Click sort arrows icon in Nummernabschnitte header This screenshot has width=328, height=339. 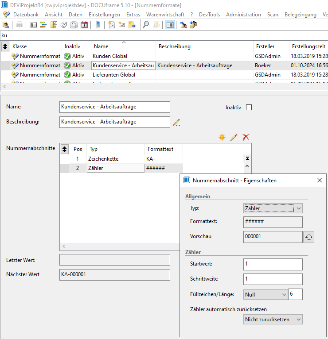[65, 149]
